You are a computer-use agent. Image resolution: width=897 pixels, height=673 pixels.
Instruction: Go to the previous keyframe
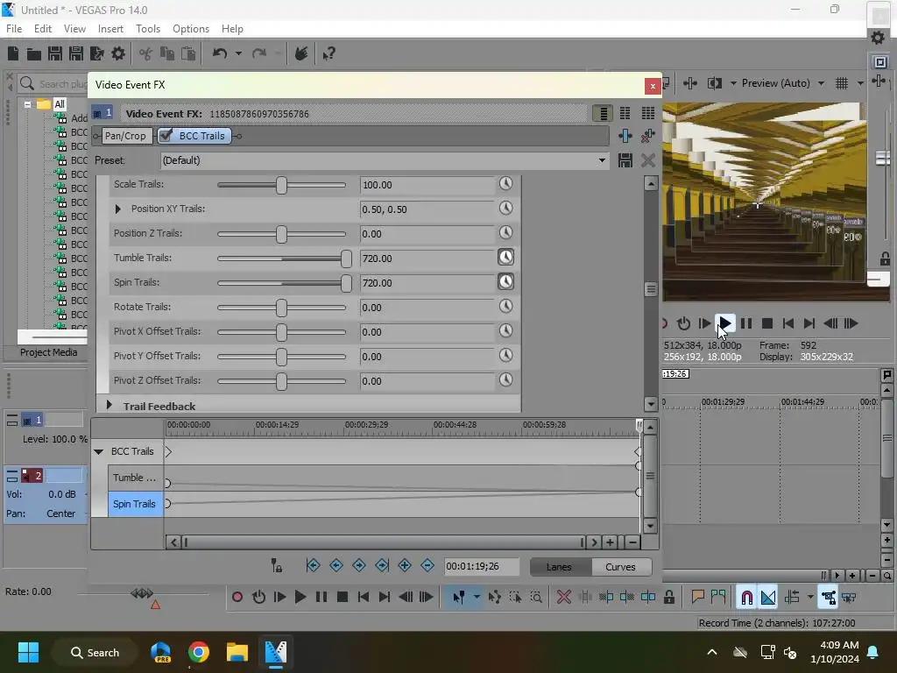tap(336, 566)
